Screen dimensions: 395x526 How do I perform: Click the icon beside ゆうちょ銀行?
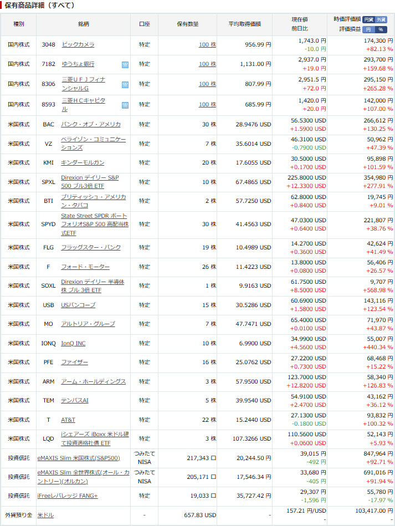tap(125, 64)
